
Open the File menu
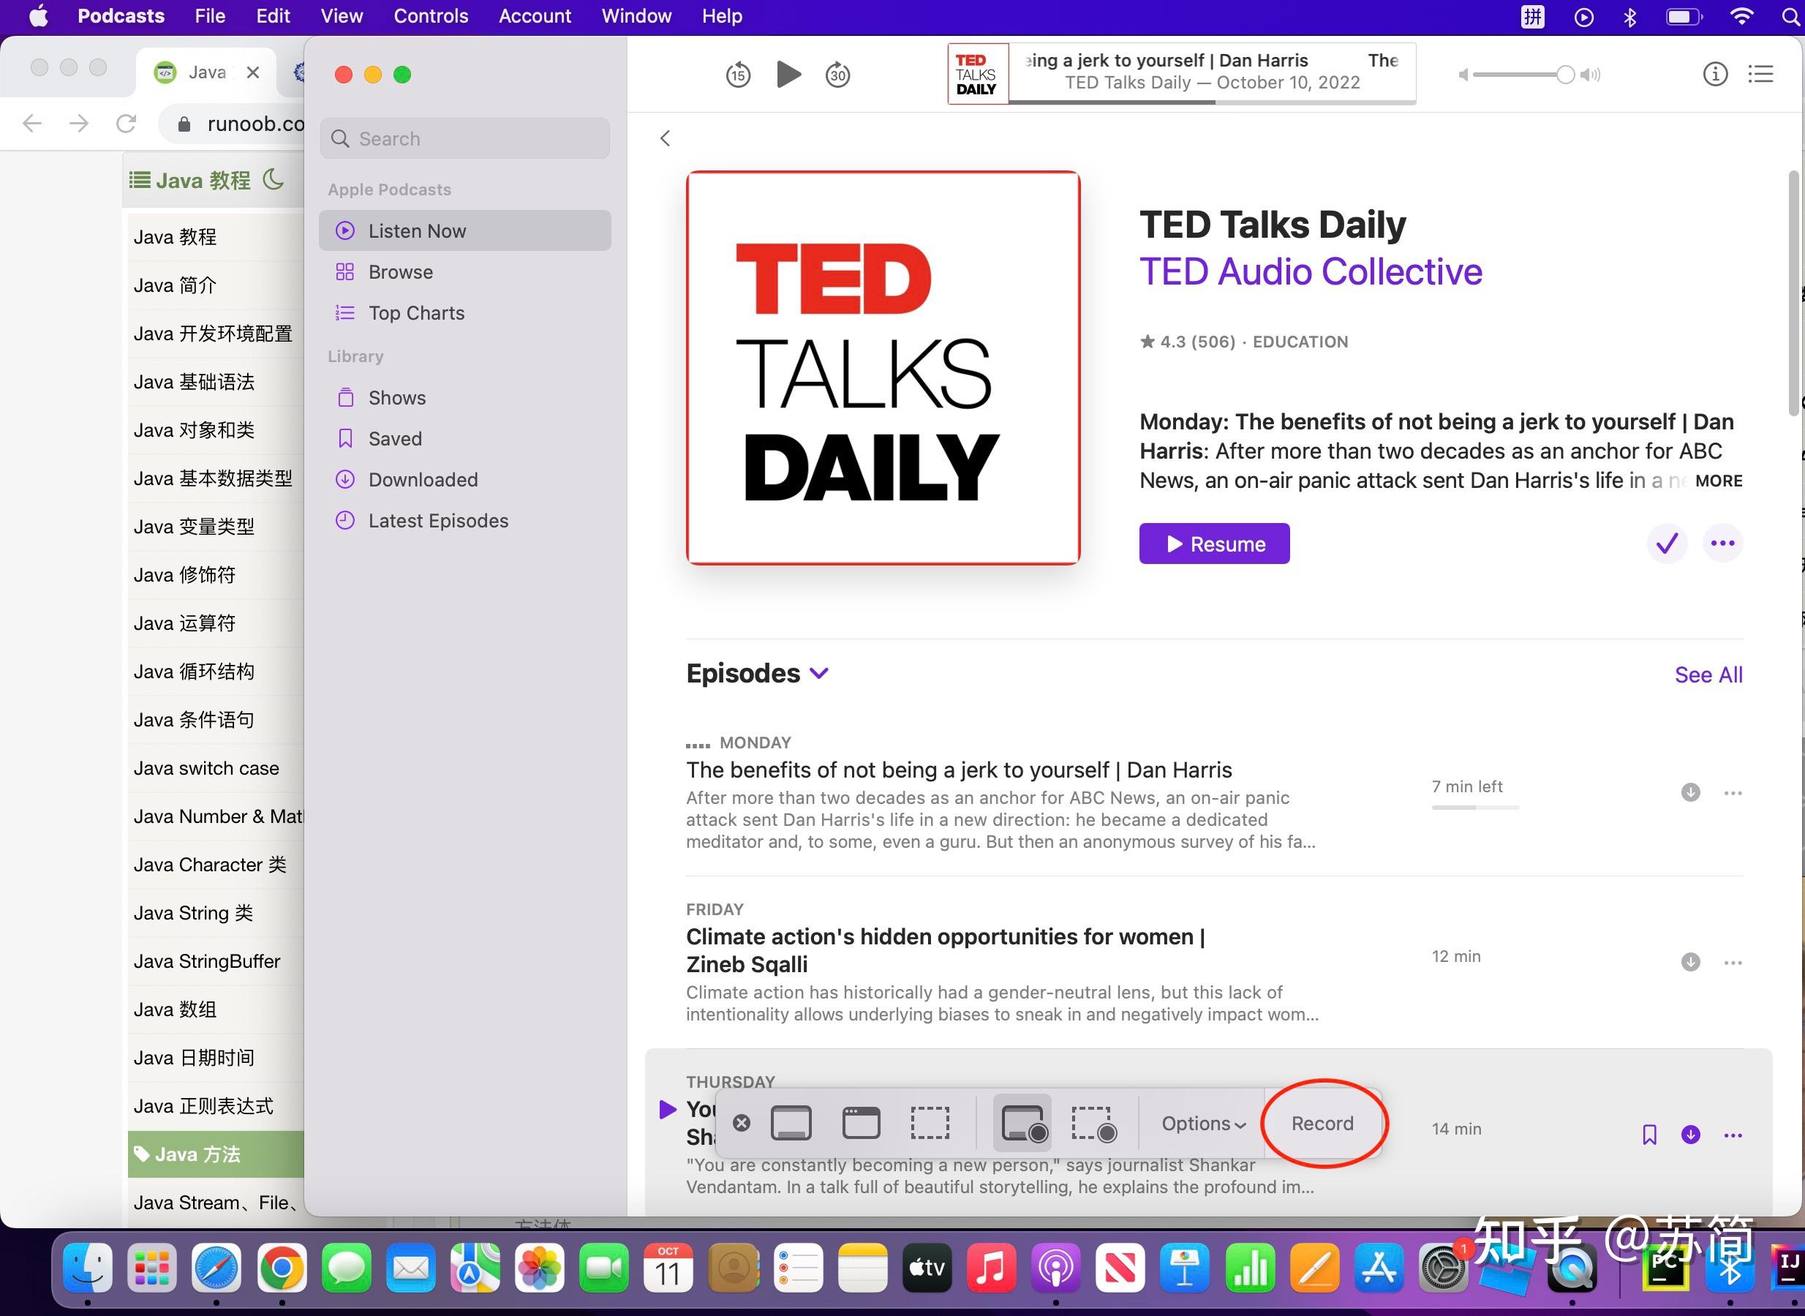[x=210, y=16]
